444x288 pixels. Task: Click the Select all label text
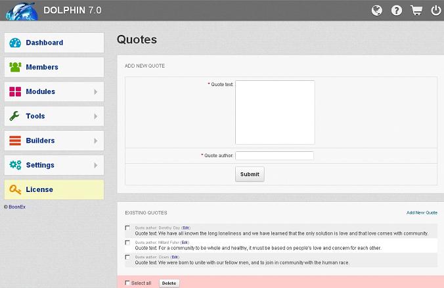pos(141,283)
